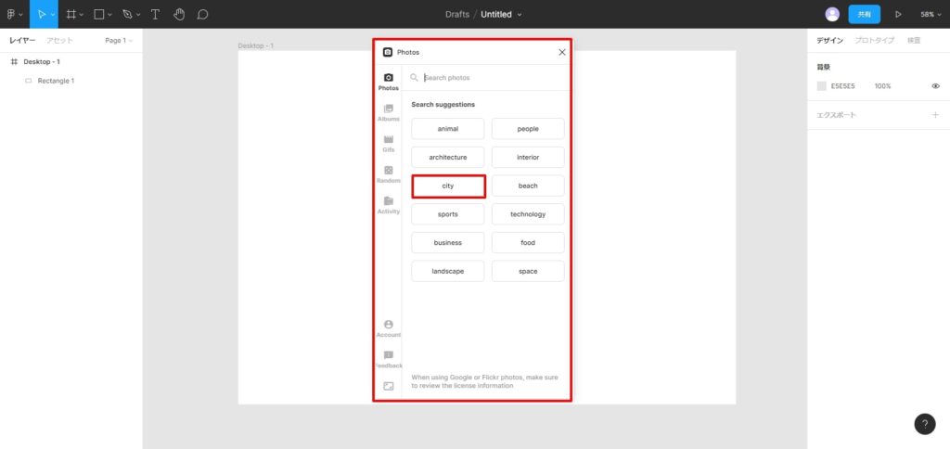
Task: Switch to the プロトタイプ tab
Action: tap(874, 41)
